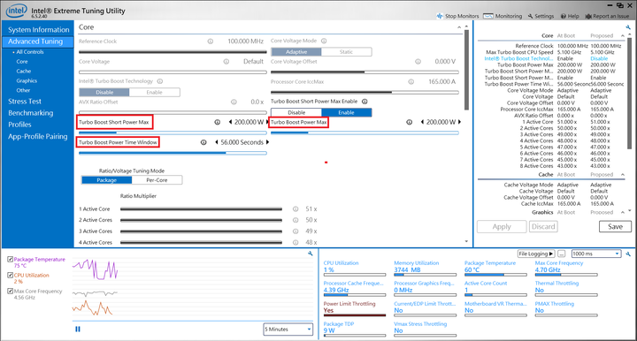Open System Information section

tap(39, 30)
